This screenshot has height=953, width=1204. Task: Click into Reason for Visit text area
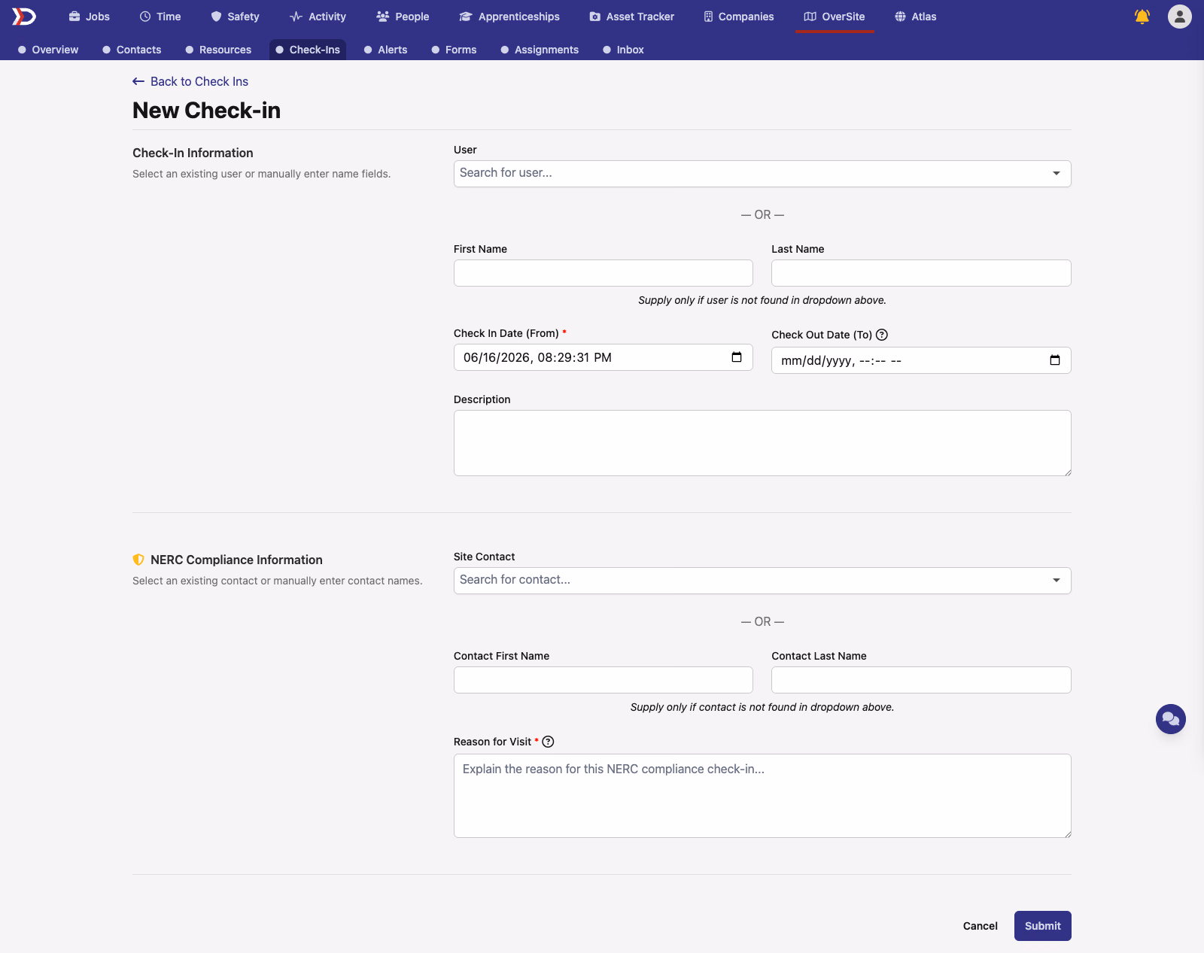coord(762,796)
